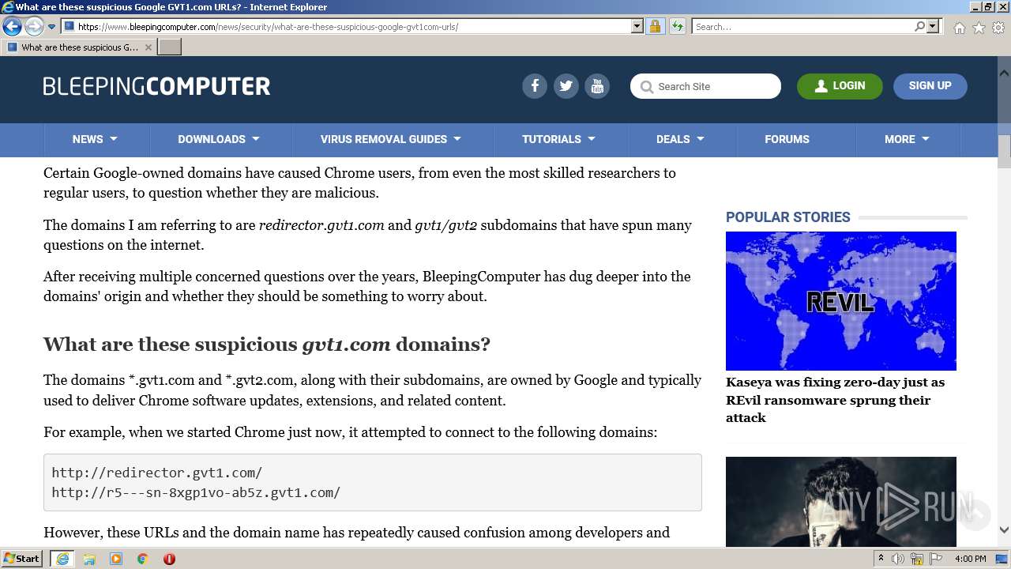Close the current browser tab
This screenshot has width=1011, height=569.
click(148, 47)
